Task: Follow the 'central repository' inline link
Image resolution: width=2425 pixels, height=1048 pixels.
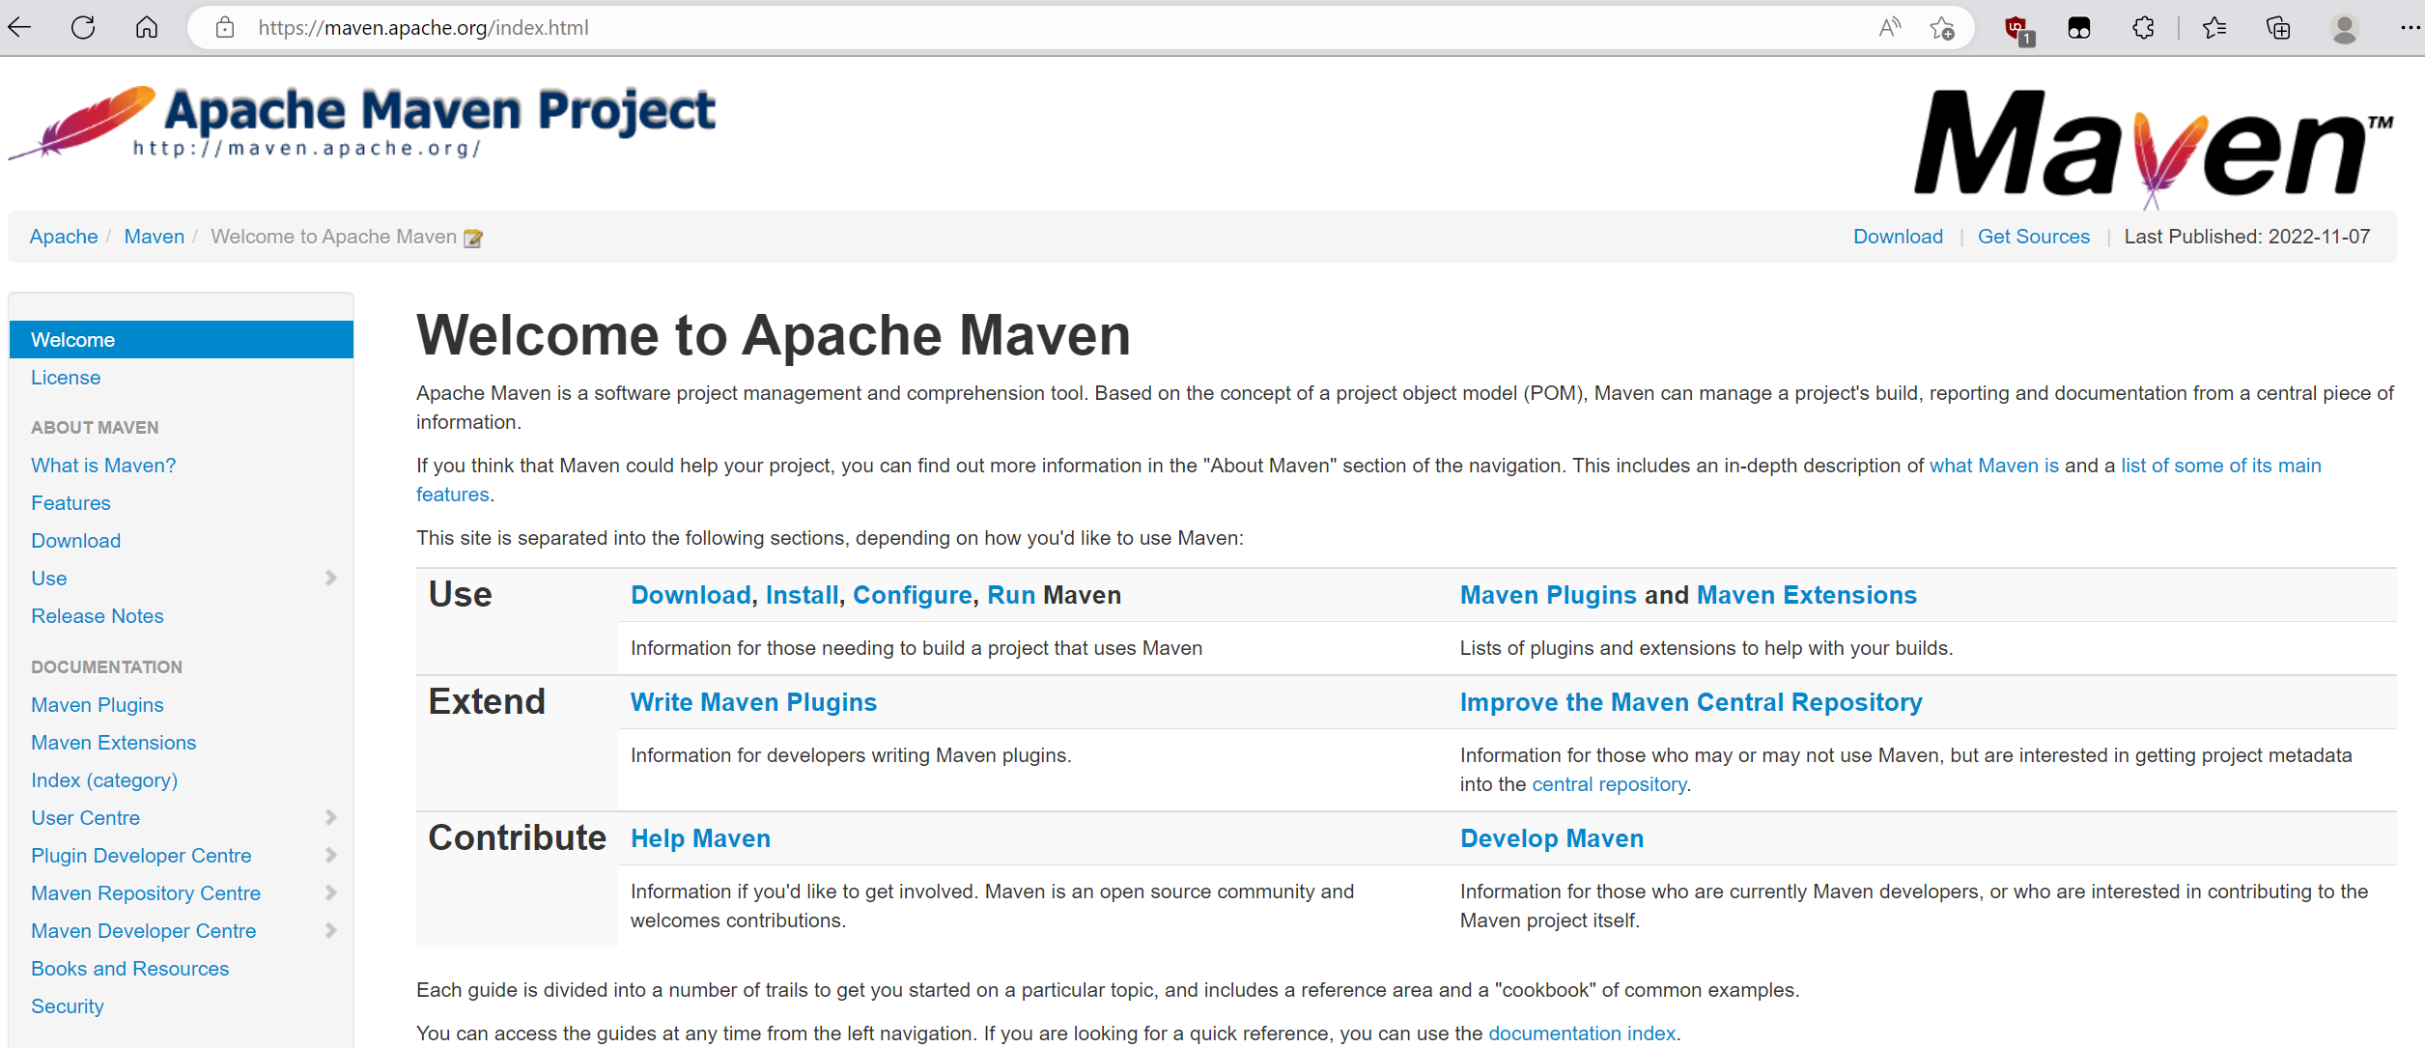Action: (x=1609, y=784)
